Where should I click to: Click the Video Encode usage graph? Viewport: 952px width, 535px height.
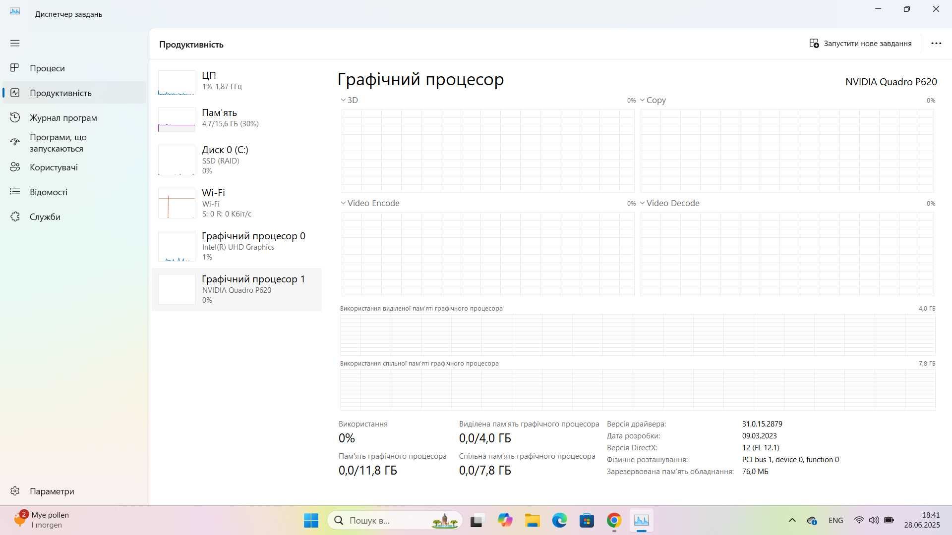[x=488, y=254]
